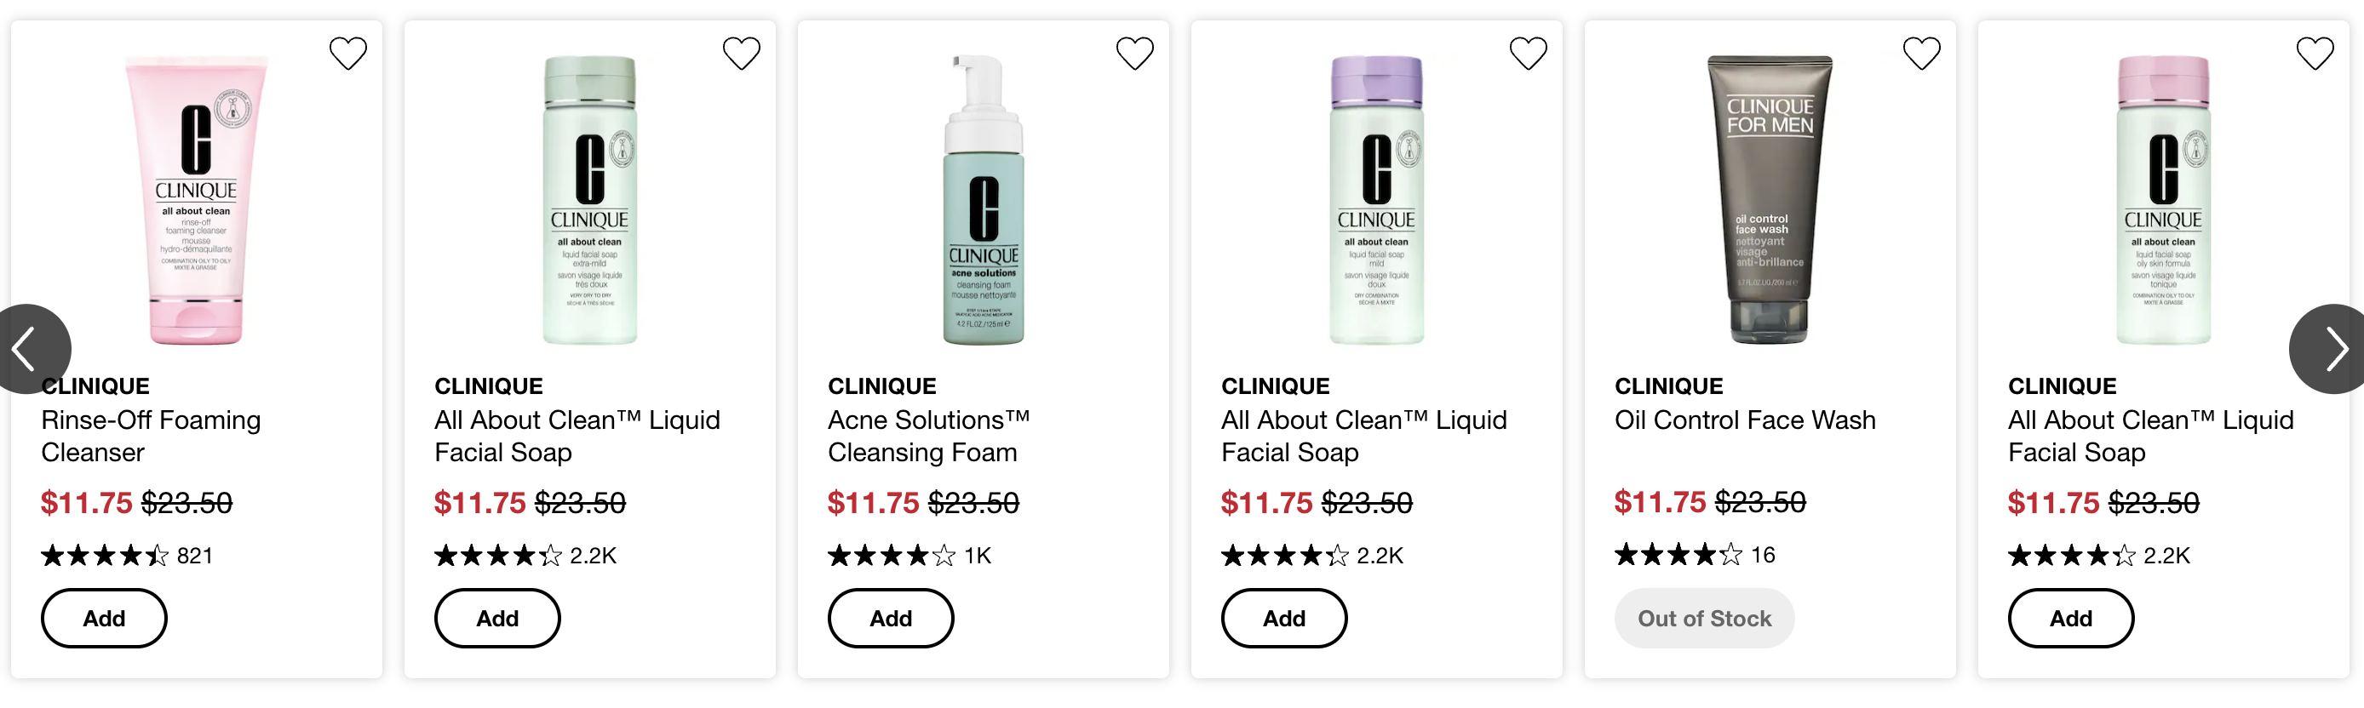Add the Acne Solutions Cleansing Foam to bag
This screenshot has width=2364, height=708.
tap(890, 618)
